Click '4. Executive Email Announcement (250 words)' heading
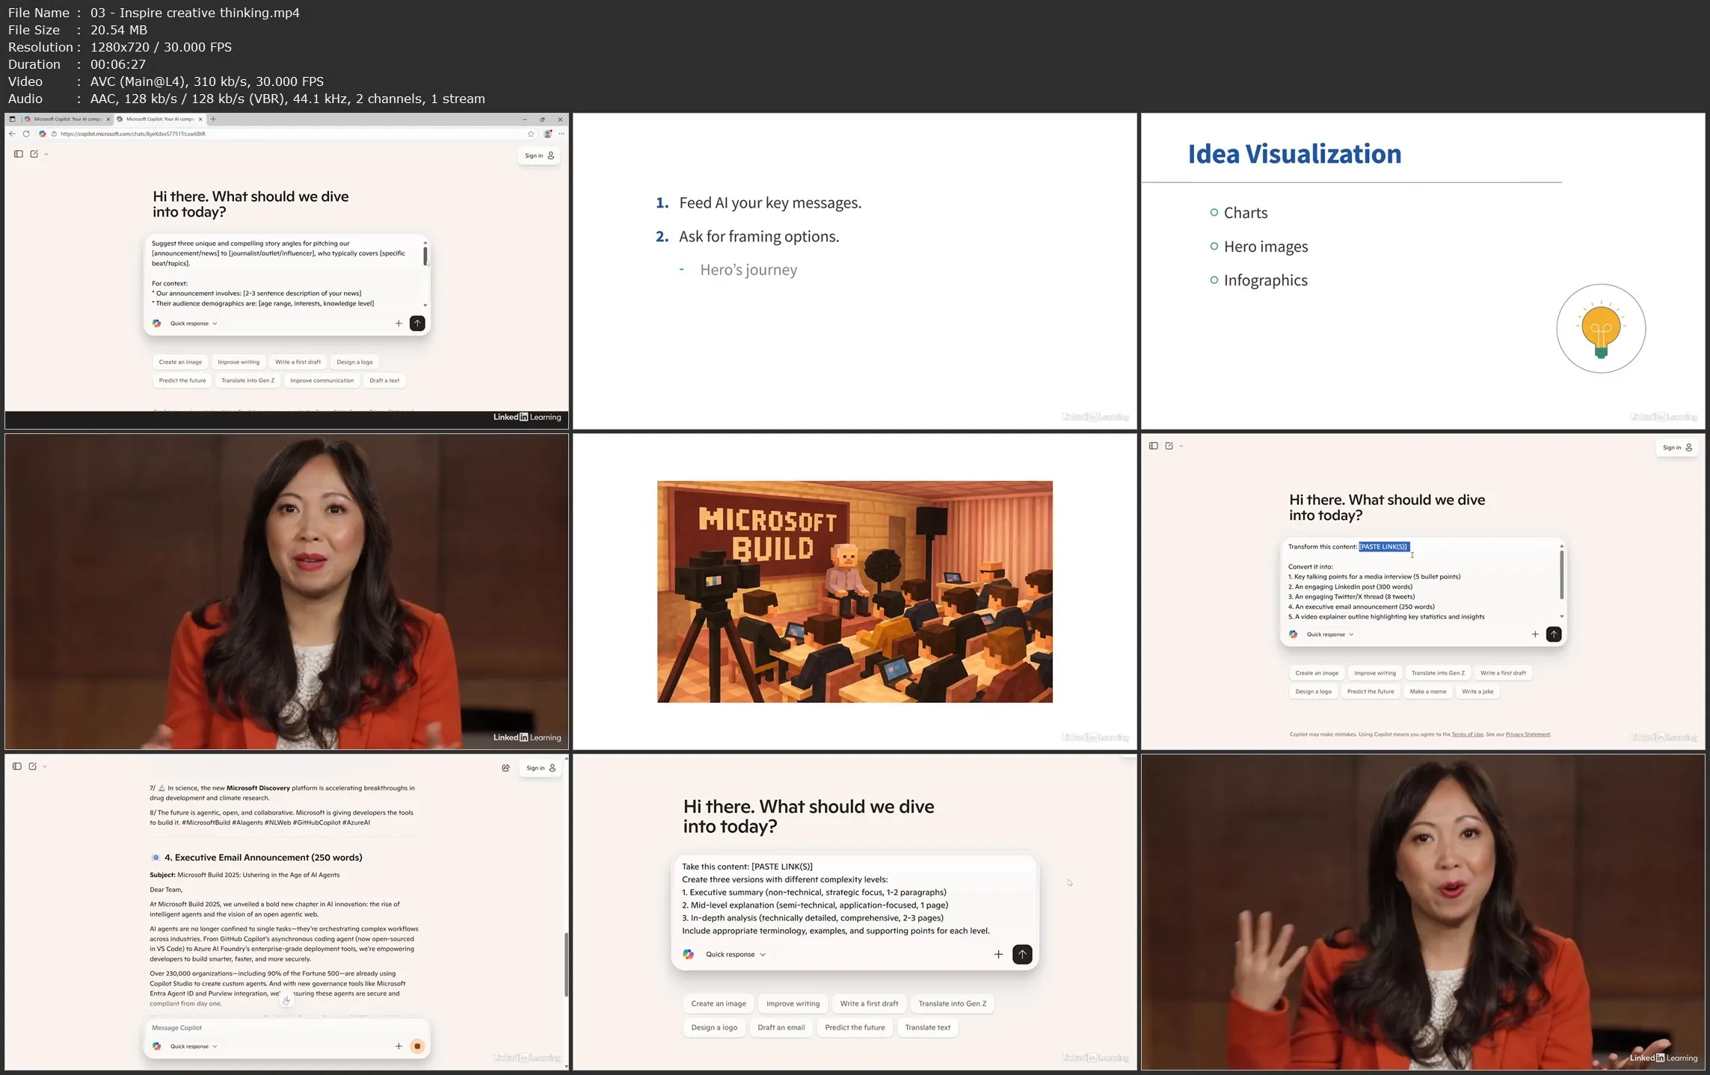The width and height of the screenshot is (1710, 1075). (x=262, y=858)
